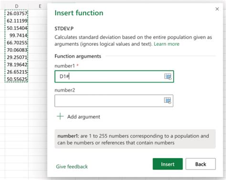Viewport: 226px width, 180px height.
Task: Open the Give feedback link
Action: (72, 167)
